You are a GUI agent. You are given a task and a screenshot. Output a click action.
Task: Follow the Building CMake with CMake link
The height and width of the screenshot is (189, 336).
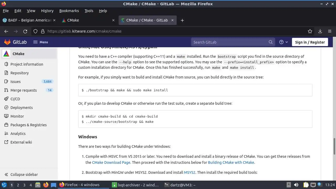[231, 162]
